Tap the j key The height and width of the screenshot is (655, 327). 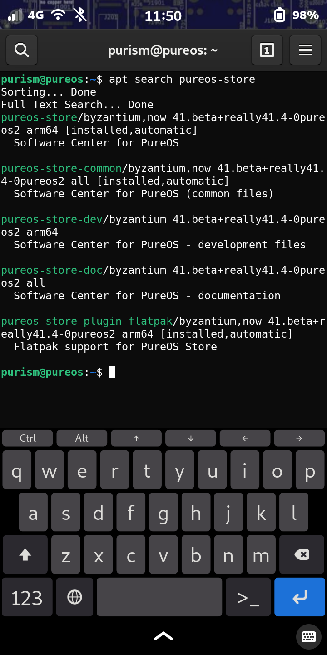pyautogui.click(x=228, y=512)
